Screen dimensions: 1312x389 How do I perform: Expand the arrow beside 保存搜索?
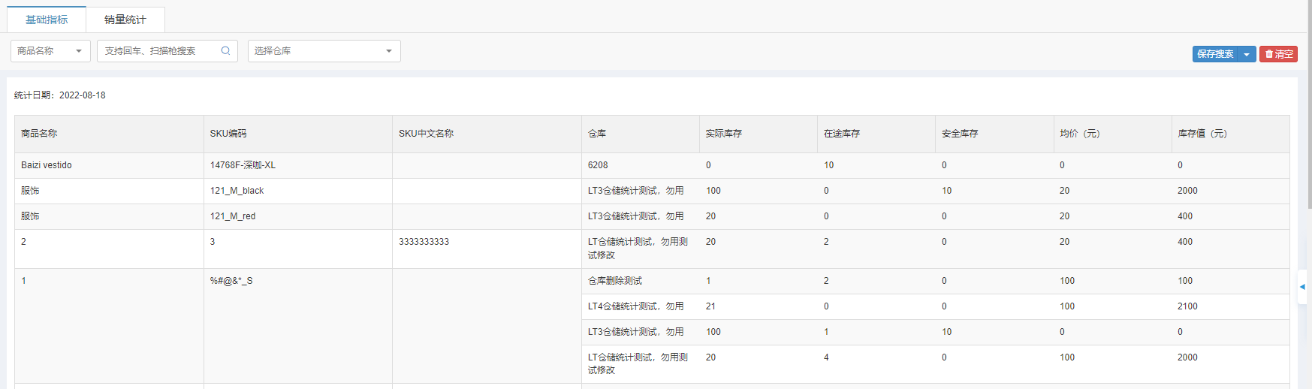(1247, 54)
